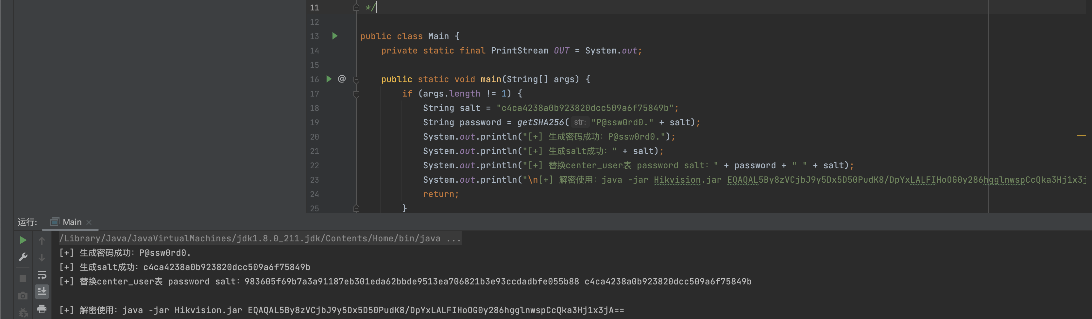Click the print output printer icon
This screenshot has height=319, width=1092.
click(x=42, y=309)
